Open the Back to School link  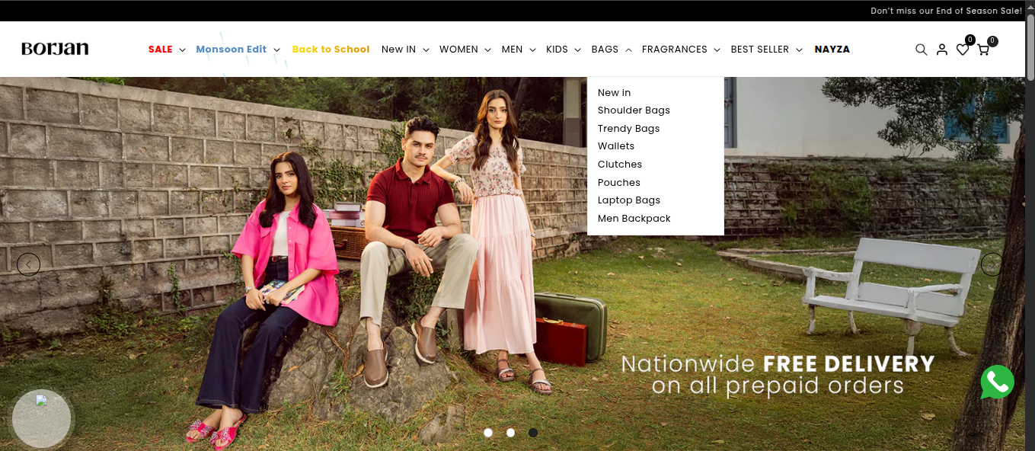(x=331, y=50)
